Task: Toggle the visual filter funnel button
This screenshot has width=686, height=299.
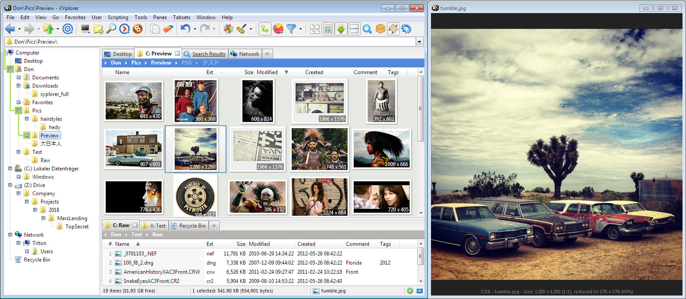Action: 291,29
